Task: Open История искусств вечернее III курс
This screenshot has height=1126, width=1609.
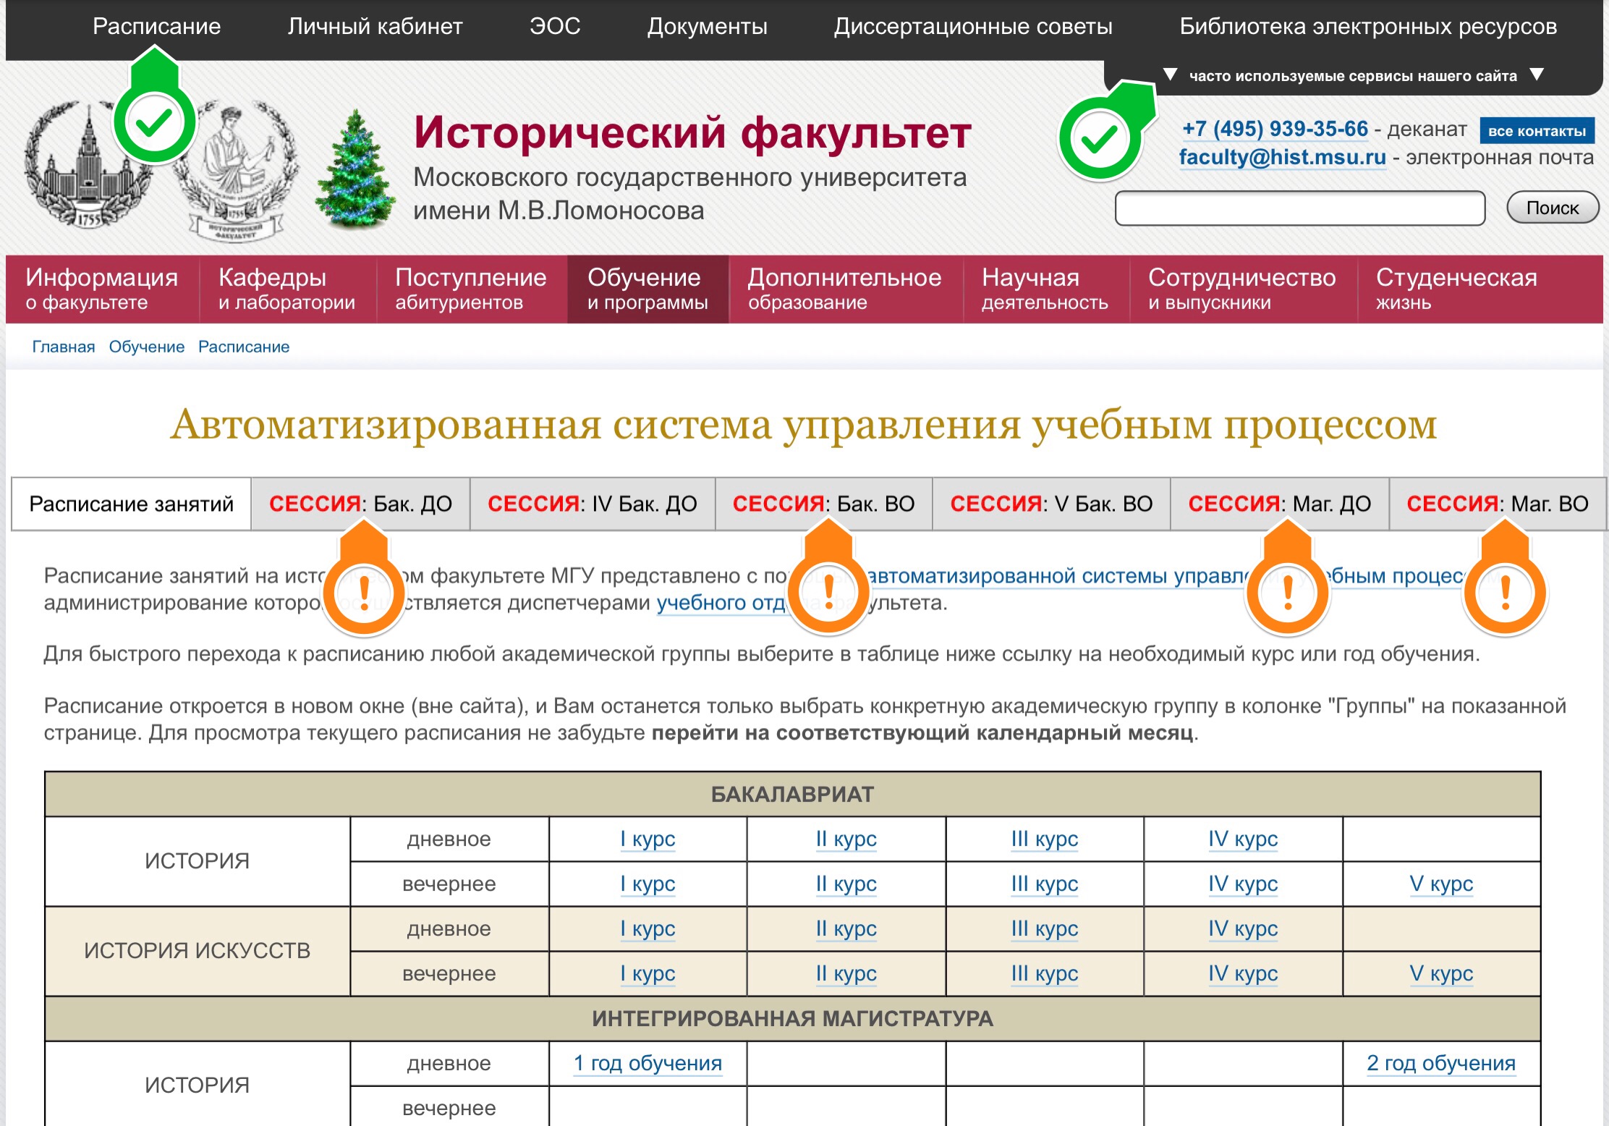Action: pos(1045,974)
